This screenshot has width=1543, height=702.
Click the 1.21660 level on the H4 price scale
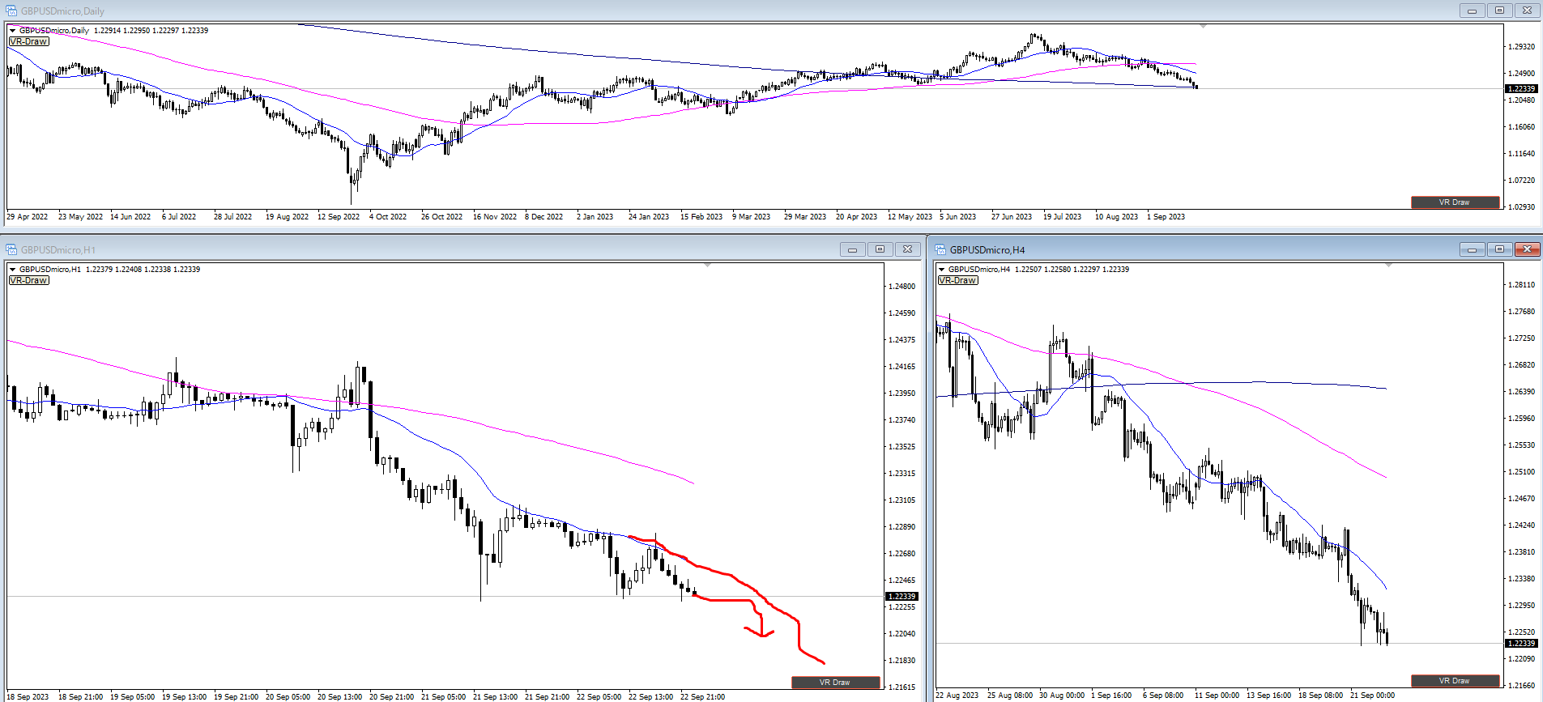[1521, 686]
